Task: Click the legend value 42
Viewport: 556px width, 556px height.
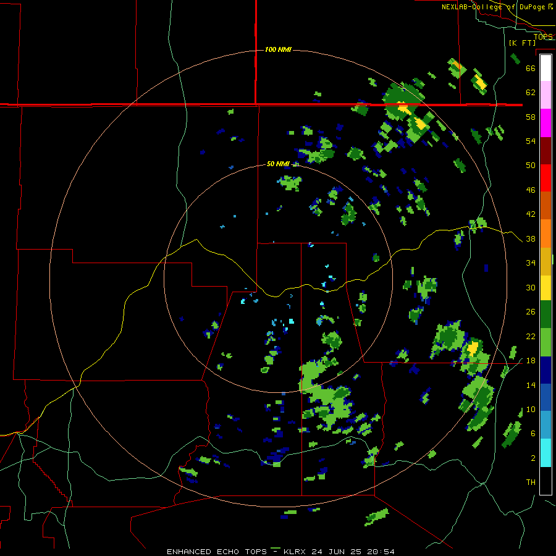Action: click(531, 214)
